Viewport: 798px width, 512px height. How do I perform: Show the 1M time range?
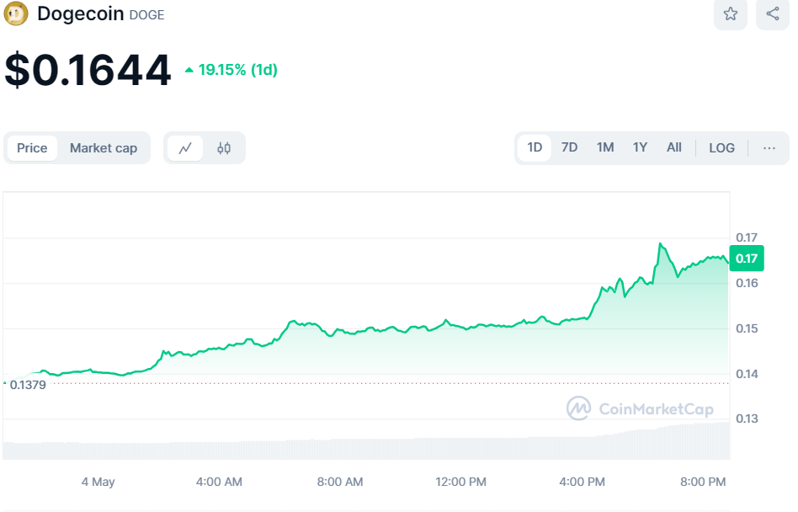[x=605, y=148]
